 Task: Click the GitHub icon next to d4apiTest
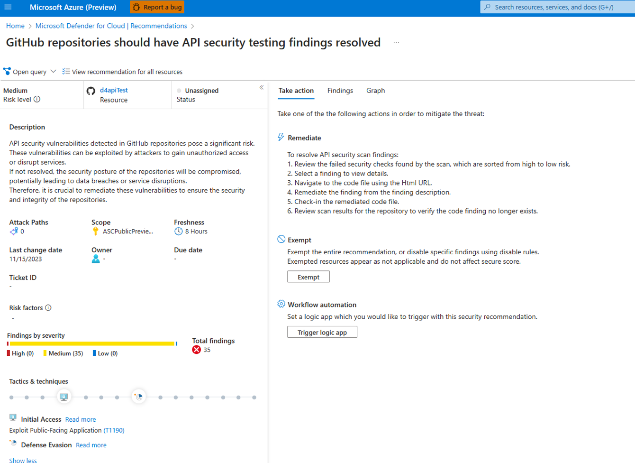(x=91, y=91)
